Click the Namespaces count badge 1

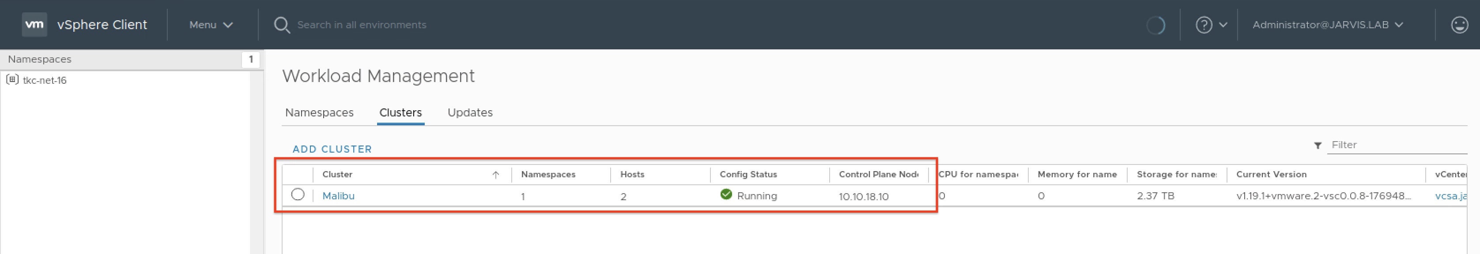(250, 60)
